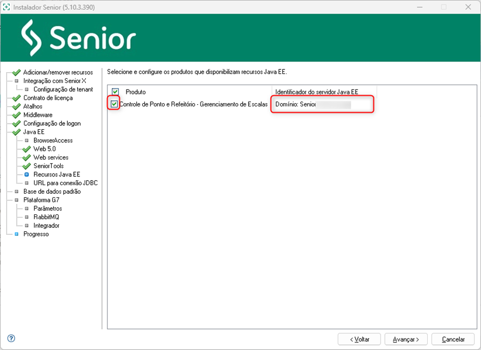Click the green checkmark beside Contrato de licença
The width and height of the screenshot is (481, 350).
[x=16, y=98]
